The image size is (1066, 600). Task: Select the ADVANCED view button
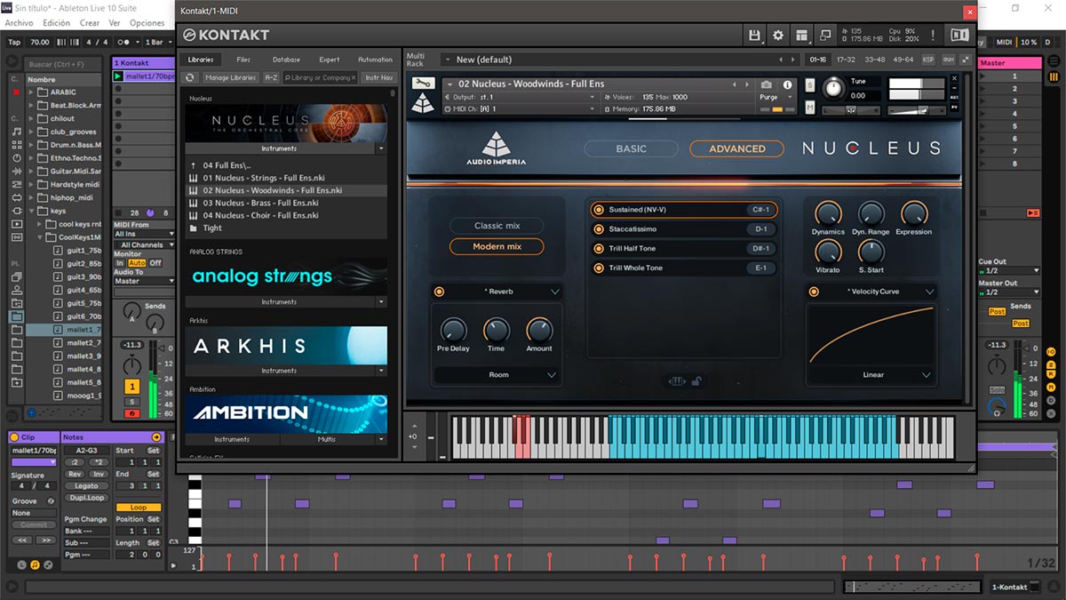click(736, 148)
